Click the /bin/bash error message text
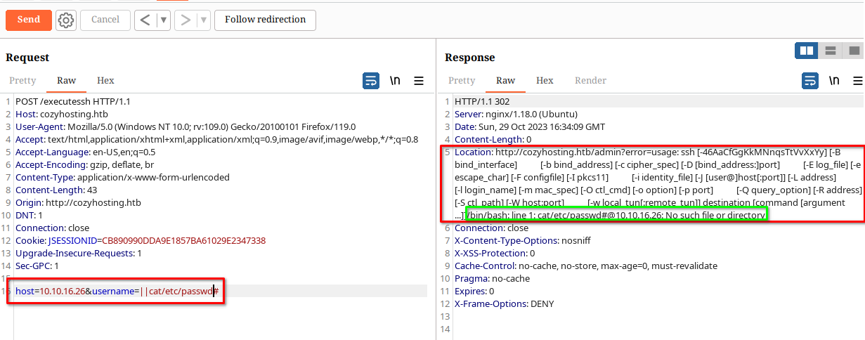865x340 pixels. pyautogui.click(x=616, y=215)
